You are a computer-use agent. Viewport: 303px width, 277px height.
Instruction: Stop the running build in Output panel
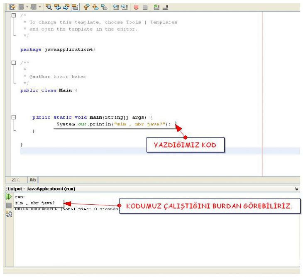point(9,205)
